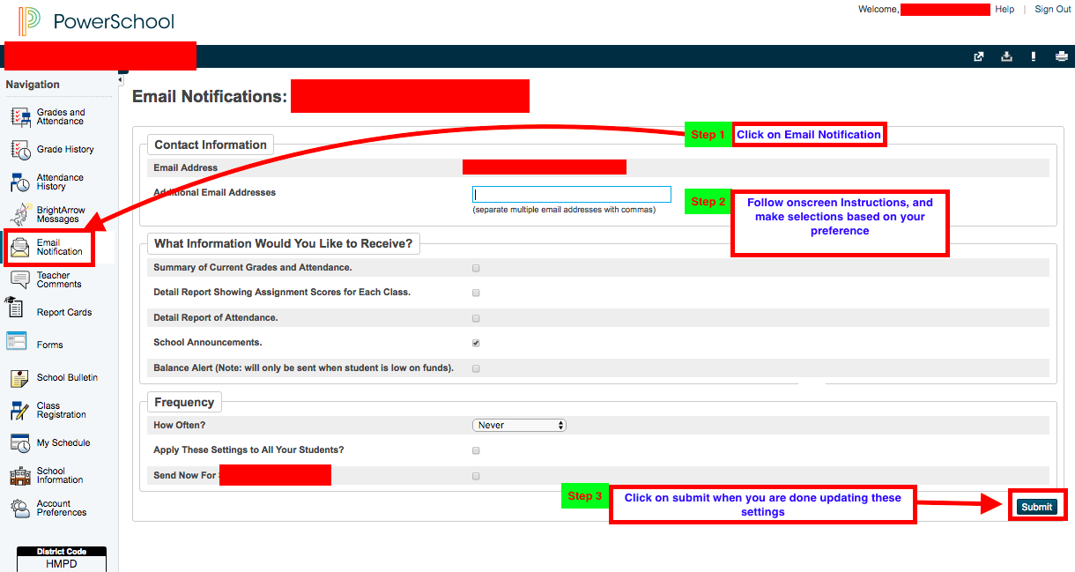The height and width of the screenshot is (572, 1075).
Task: Click the open-in-new-window icon in header
Action: click(978, 56)
